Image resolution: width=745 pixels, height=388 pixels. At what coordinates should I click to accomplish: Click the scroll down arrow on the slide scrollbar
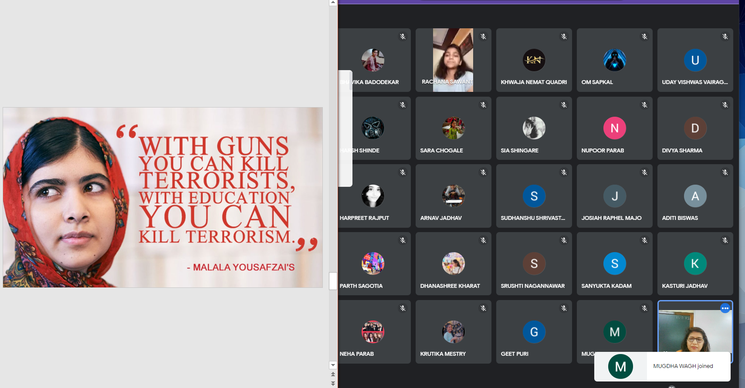point(333,365)
